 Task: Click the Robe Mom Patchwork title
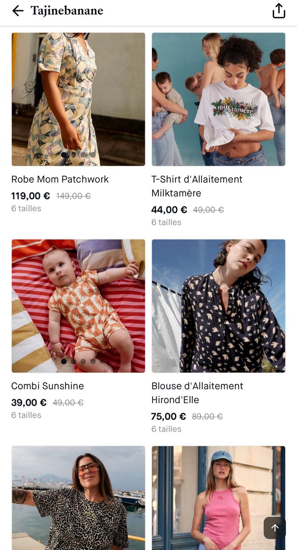click(60, 179)
